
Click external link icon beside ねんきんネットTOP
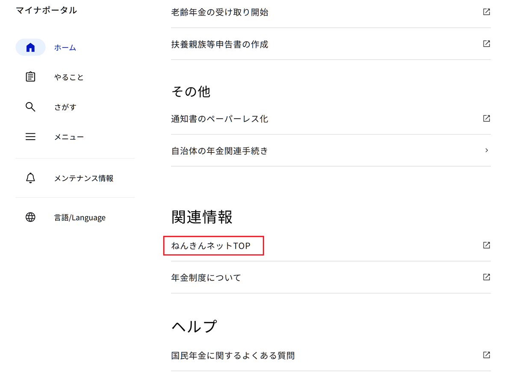pyautogui.click(x=486, y=245)
